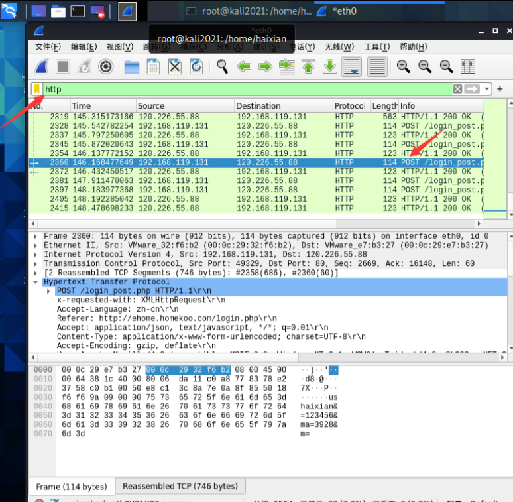The height and width of the screenshot is (502, 513).
Task: Restart the current capture
Action: tap(84, 67)
